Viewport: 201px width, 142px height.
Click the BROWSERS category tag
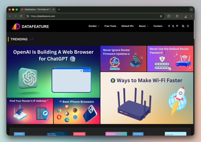click(x=79, y=134)
